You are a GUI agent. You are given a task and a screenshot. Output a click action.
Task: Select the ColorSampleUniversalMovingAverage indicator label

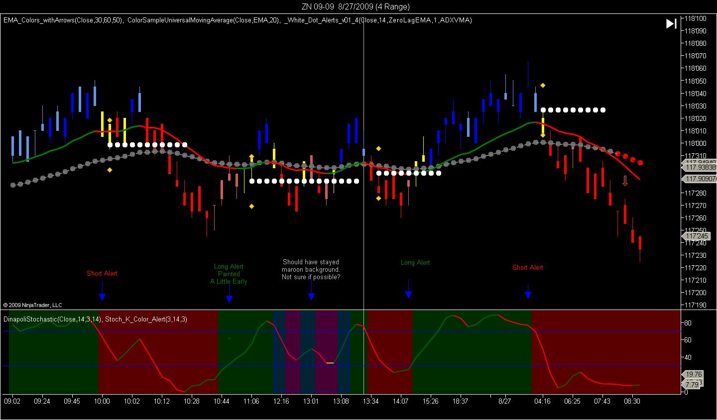204,20
